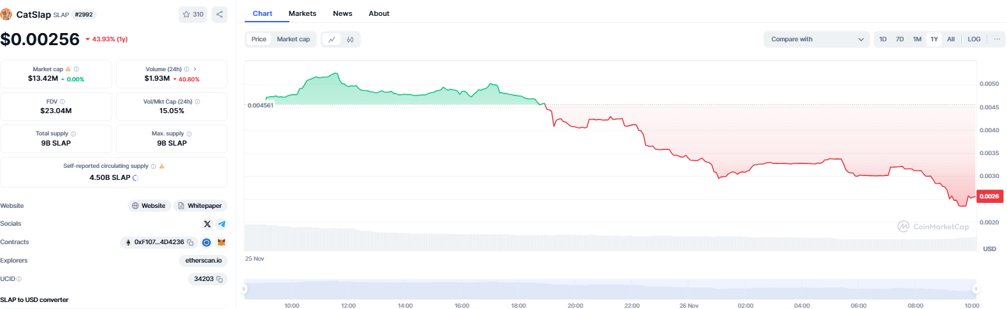
Task: Open the Compare with dropdown
Action: click(x=816, y=39)
